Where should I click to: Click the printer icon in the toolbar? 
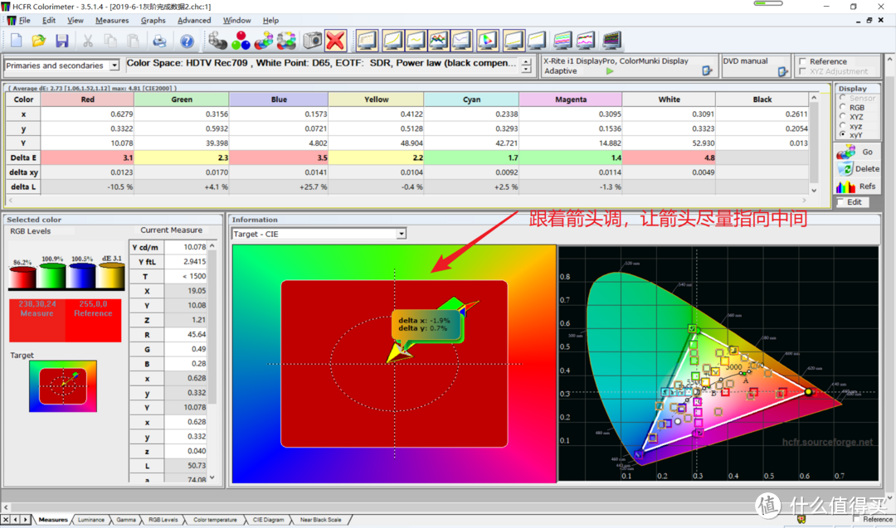click(x=159, y=41)
